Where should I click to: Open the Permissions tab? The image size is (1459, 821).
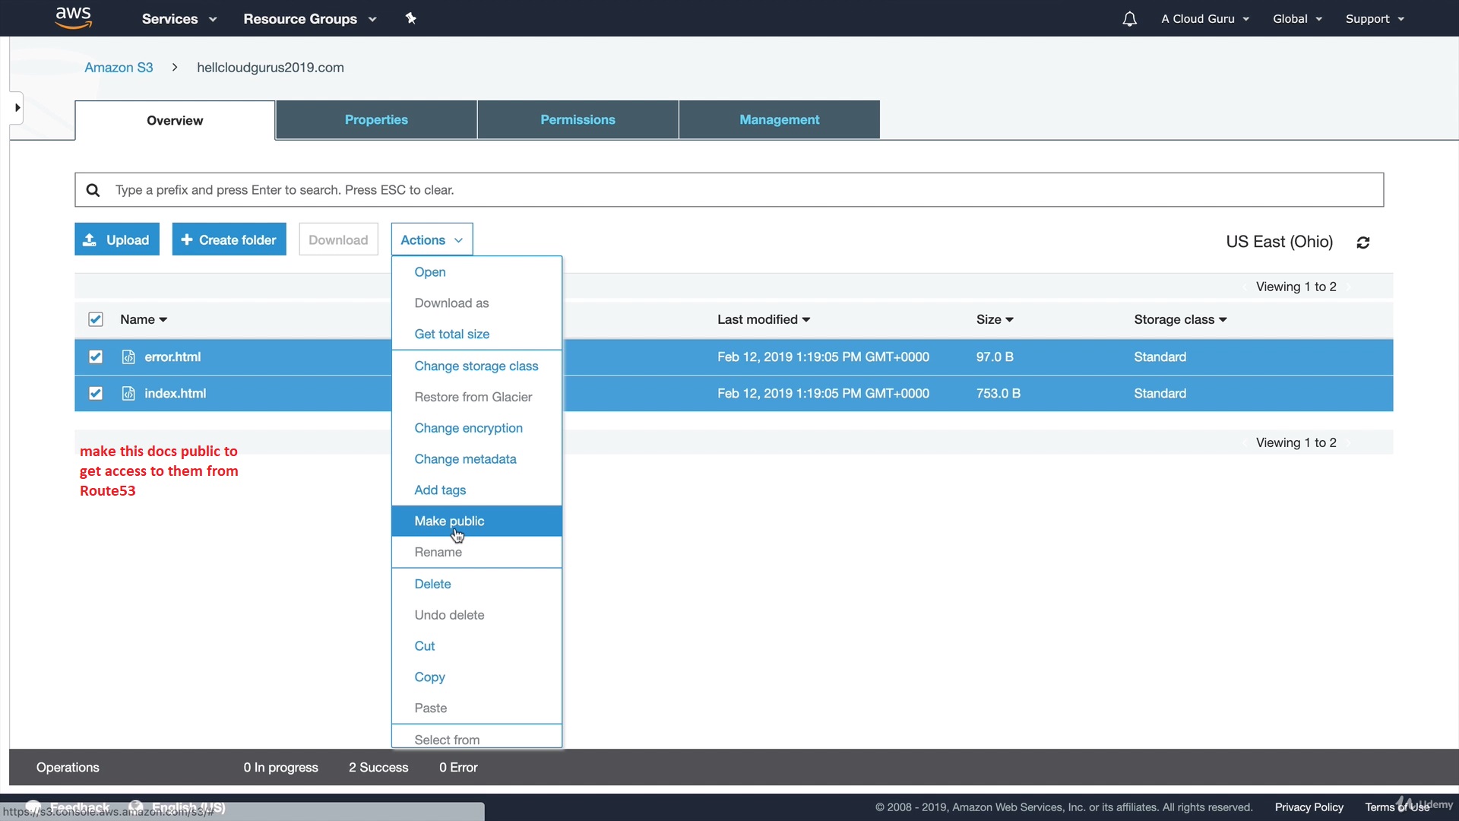[x=578, y=119]
